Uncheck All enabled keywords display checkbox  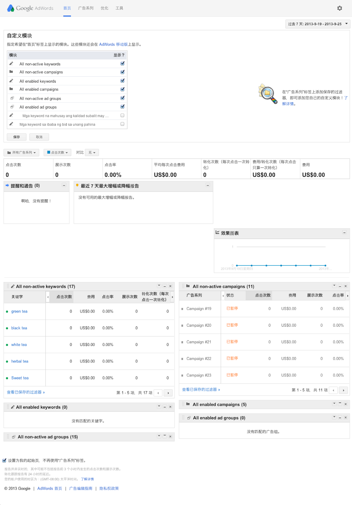(122, 81)
